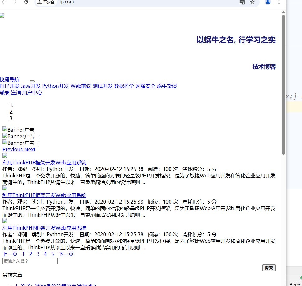
Task: Click the Previous carousel link
Action: (13, 150)
